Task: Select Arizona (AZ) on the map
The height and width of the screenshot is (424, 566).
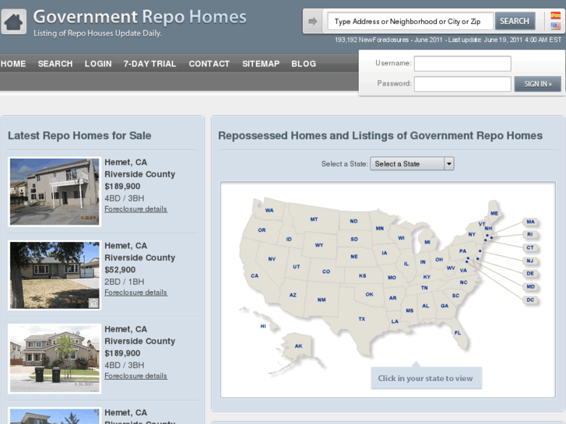Action: 293,295
